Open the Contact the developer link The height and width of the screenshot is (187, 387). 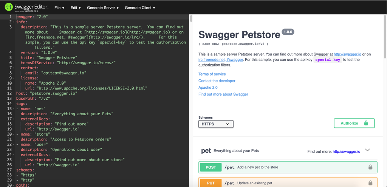(217, 81)
